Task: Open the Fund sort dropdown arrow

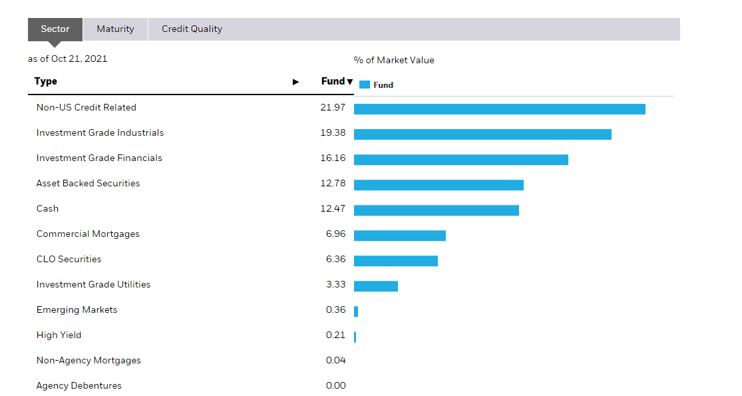Action: 349,81
